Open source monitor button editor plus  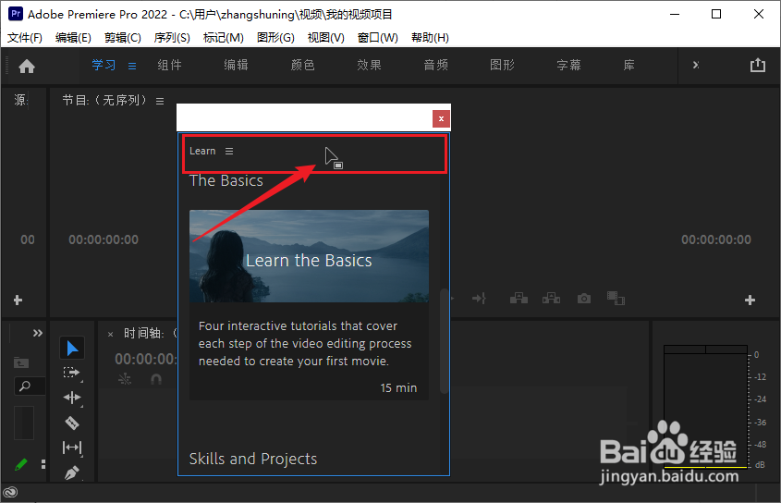coord(18,301)
